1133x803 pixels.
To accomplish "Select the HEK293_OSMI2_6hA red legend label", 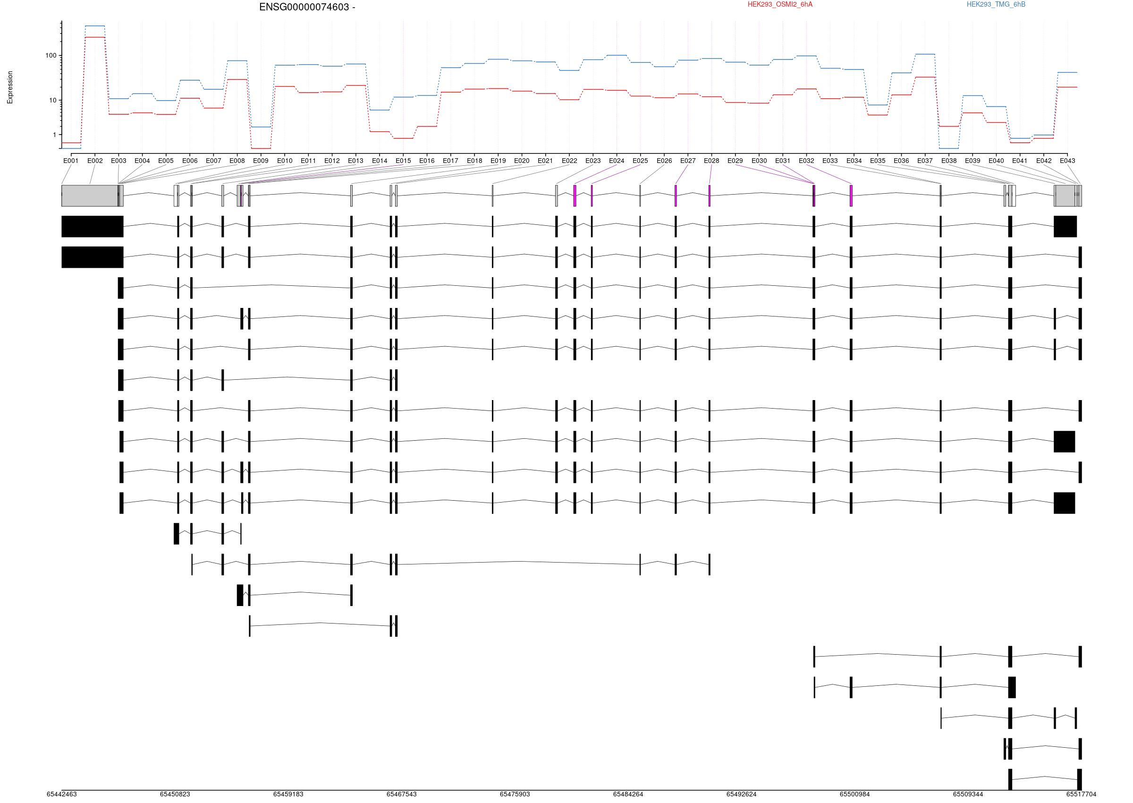I will 780,4.
